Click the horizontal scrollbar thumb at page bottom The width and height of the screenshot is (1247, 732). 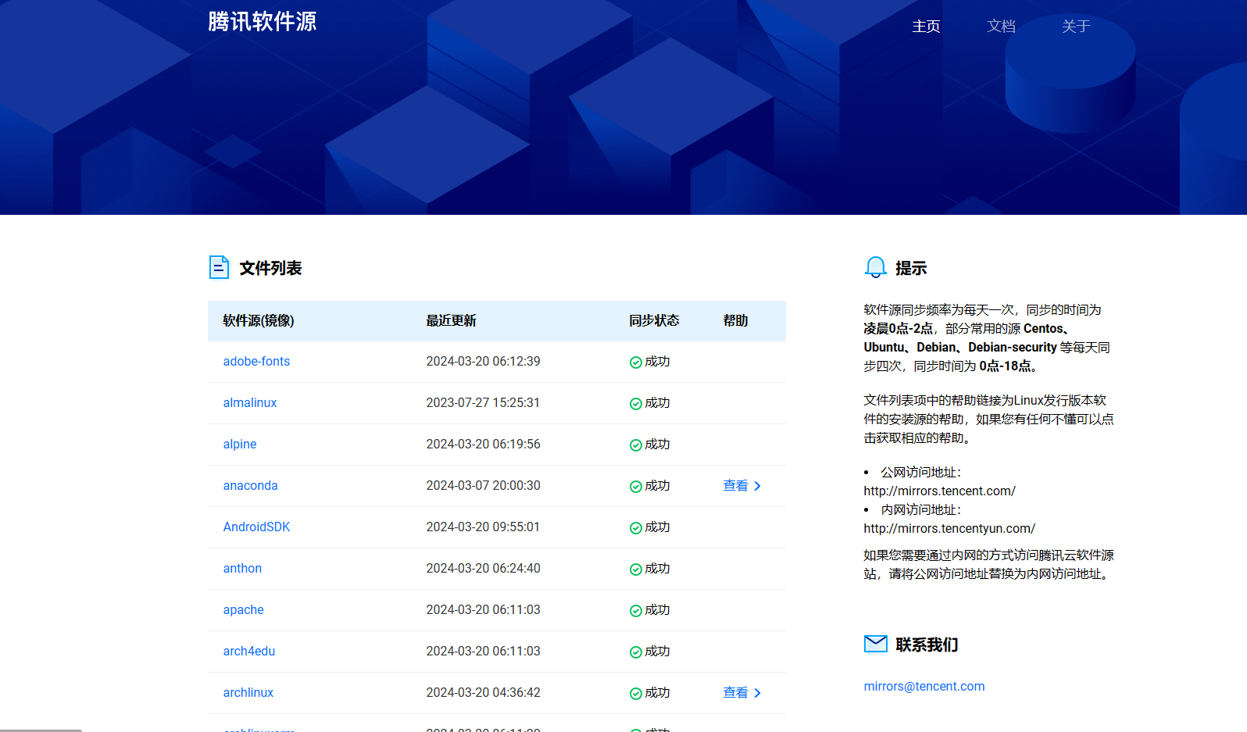pyautogui.click(x=41, y=730)
